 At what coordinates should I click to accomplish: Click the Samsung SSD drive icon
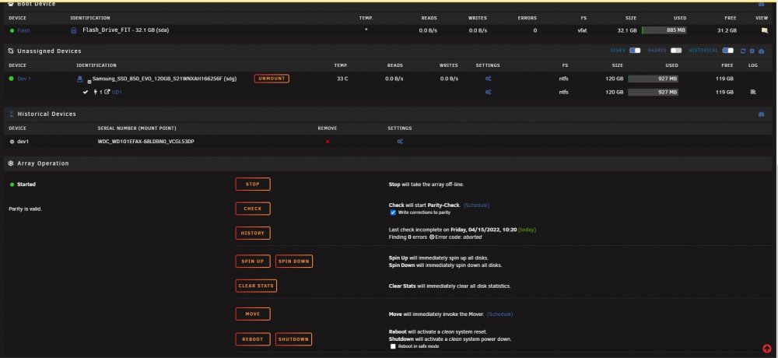coord(80,79)
